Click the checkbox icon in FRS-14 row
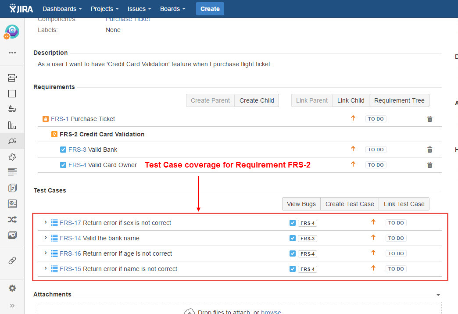 tap(292, 238)
